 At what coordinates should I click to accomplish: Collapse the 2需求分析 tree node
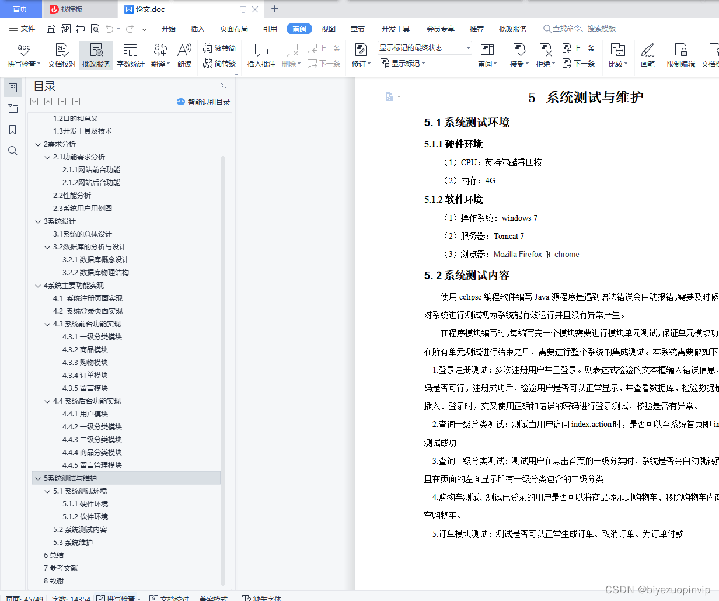coord(38,144)
